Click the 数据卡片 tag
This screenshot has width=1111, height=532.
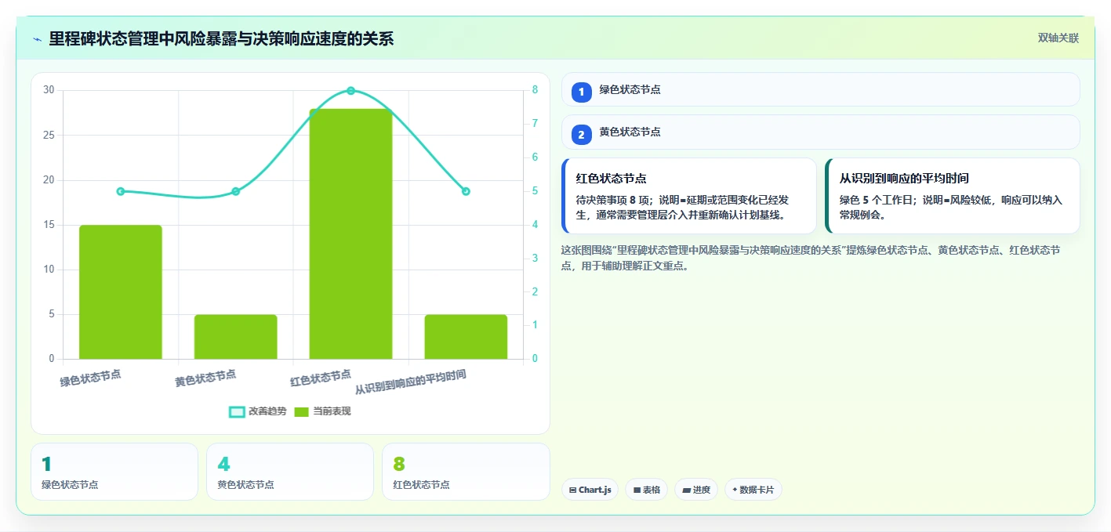point(753,490)
